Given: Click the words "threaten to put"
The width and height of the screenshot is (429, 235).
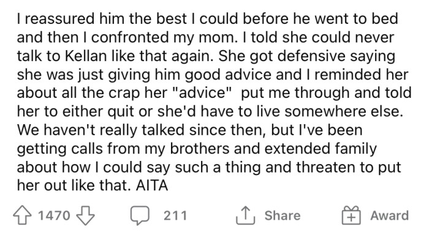Looking at the screenshot, I should click(349, 168).
